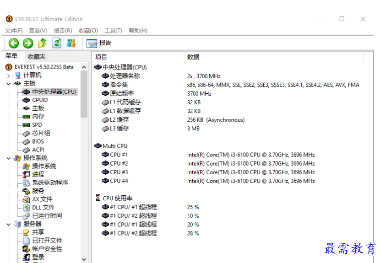
Task: Open the 已打开文件 tree item
Action: click(43, 241)
